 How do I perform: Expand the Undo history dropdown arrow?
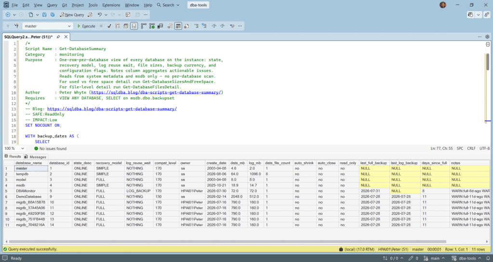pos(106,15)
